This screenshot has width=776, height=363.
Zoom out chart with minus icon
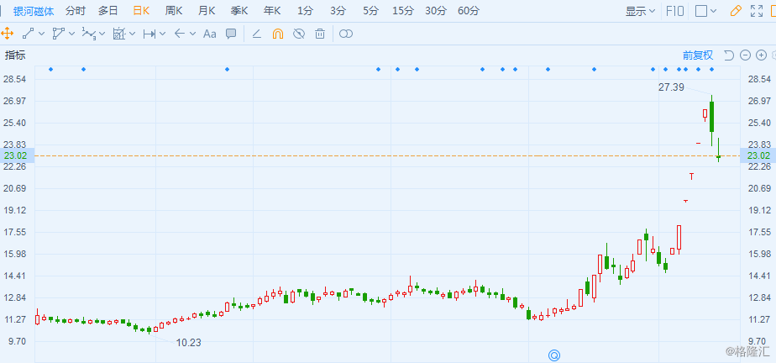point(744,55)
